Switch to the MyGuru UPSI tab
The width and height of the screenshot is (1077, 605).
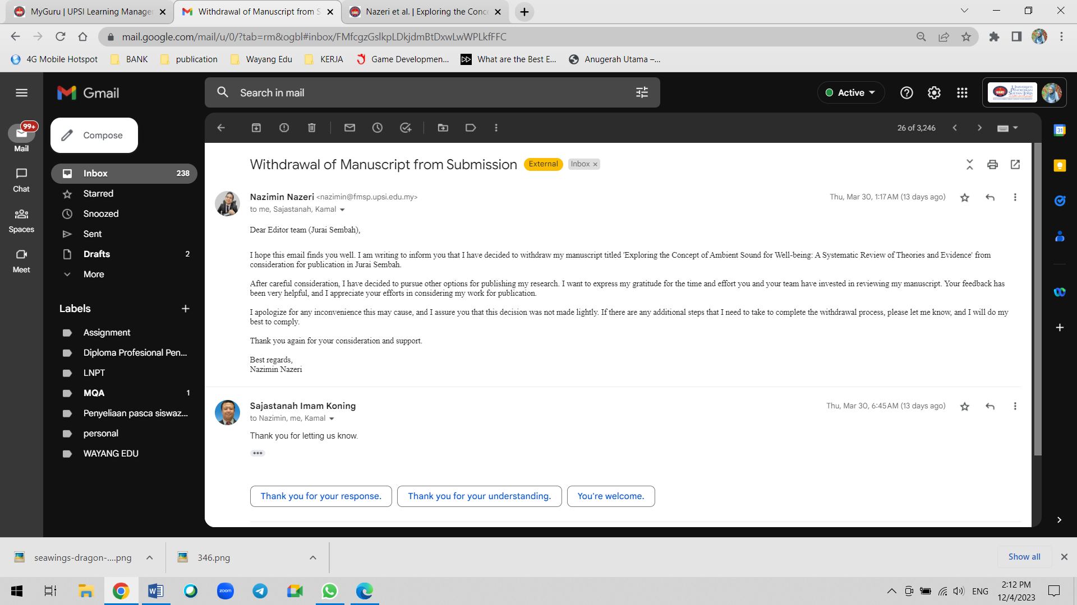point(90,11)
